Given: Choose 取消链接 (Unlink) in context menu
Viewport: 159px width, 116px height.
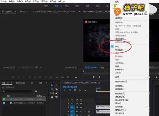Looking at the screenshot, I should [119, 50].
